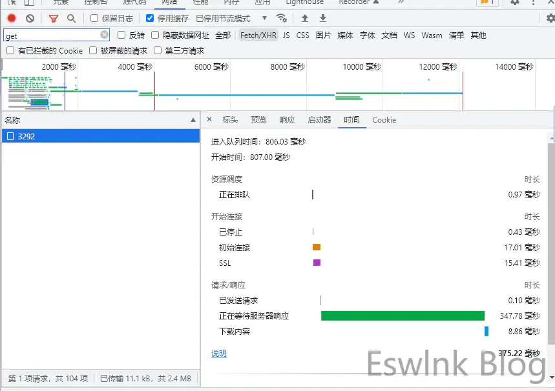The width and height of the screenshot is (555, 391).
Task: Open the 已停用节流模式 throttling dropdown
Action: tap(231, 19)
